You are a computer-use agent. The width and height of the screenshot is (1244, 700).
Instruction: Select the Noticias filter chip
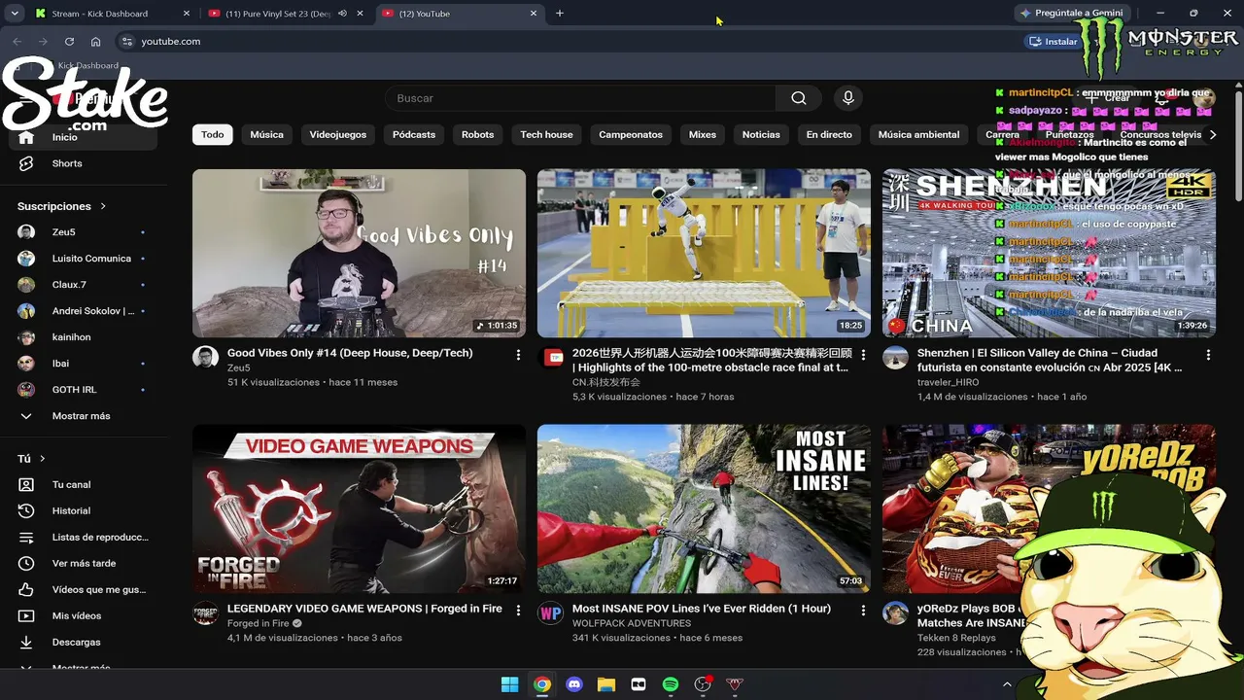tap(761, 135)
